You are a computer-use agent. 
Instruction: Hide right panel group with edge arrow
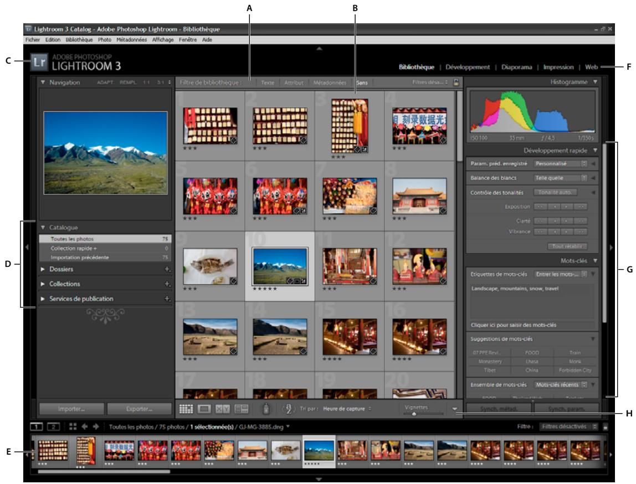click(611, 248)
